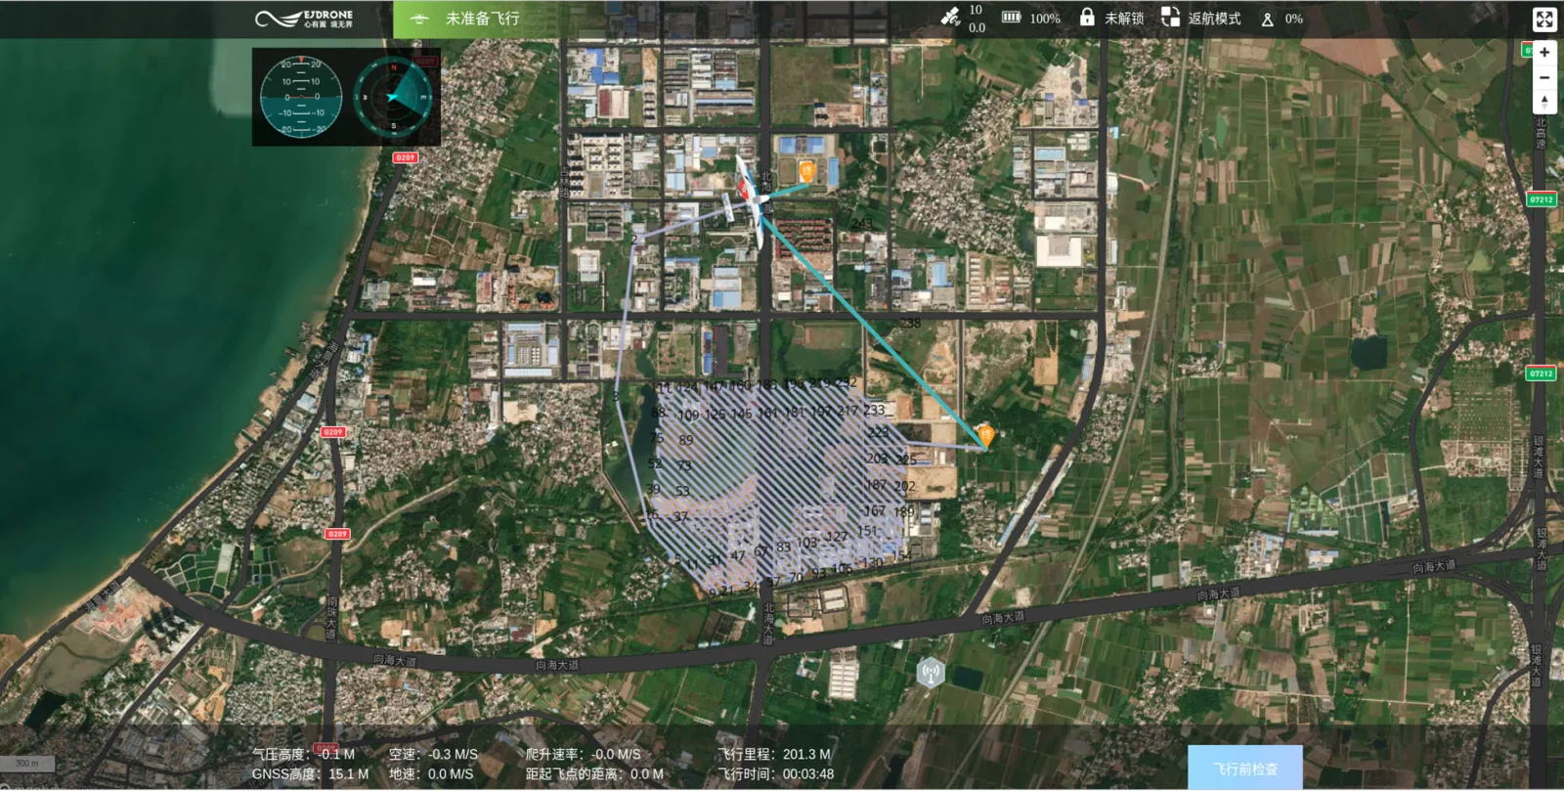Click the EJDRONE logo
This screenshot has height=791, width=1564.
[304, 19]
